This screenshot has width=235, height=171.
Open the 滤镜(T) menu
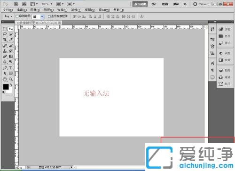[x=76, y=10]
